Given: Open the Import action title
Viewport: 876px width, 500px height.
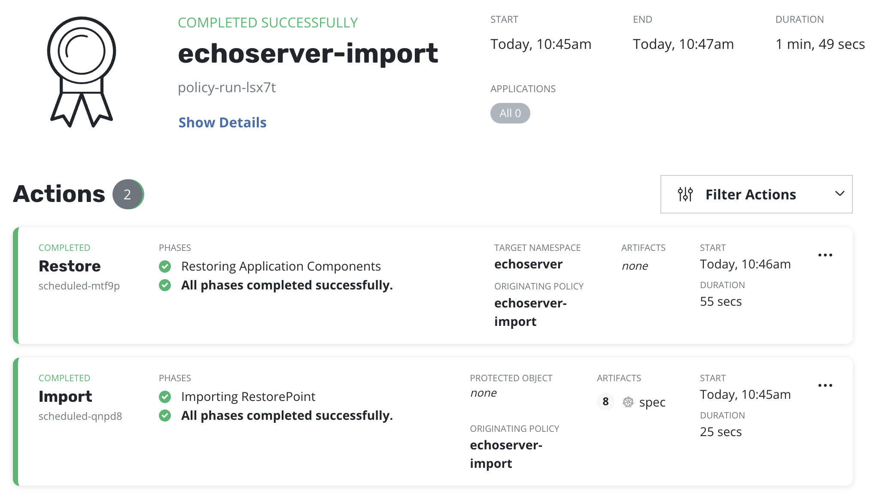Looking at the screenshot, I should click(x=65, y=397).
